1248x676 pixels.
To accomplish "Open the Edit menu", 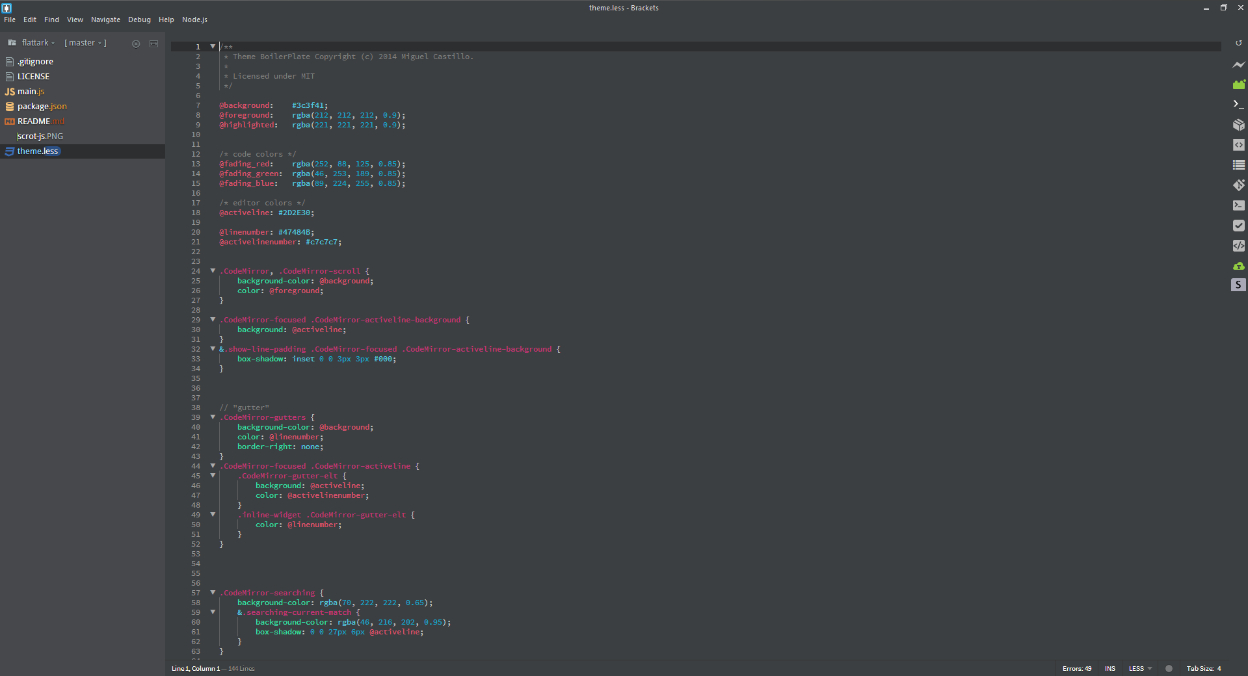I will (30, 19).
